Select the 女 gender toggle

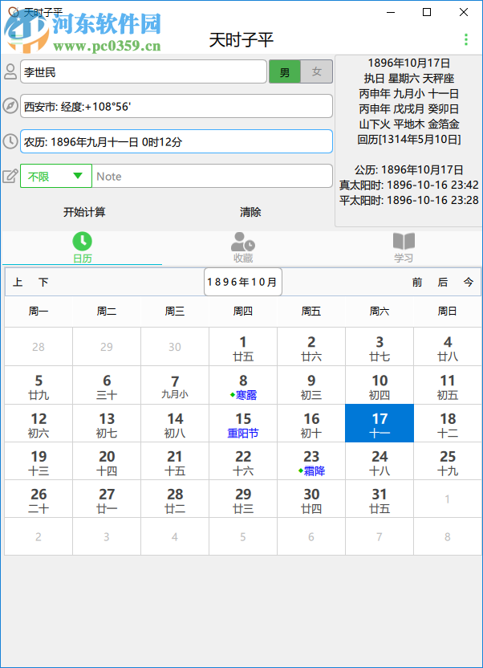[x=317, y=71]
